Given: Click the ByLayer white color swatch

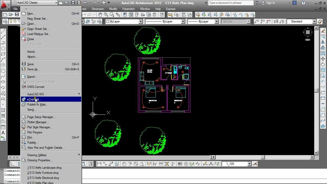Looking at the screenshot, I should pos(108,21).
